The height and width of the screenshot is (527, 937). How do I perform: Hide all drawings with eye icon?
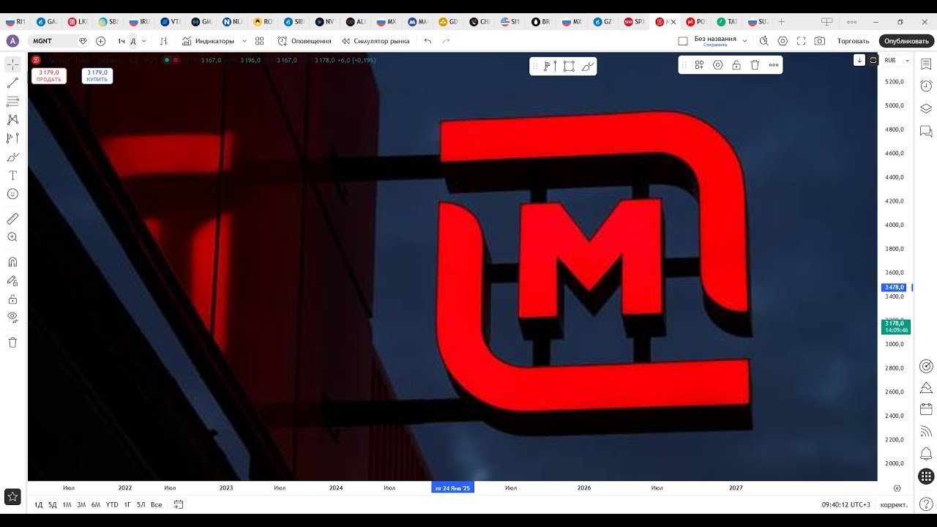(x=12, y=317)
